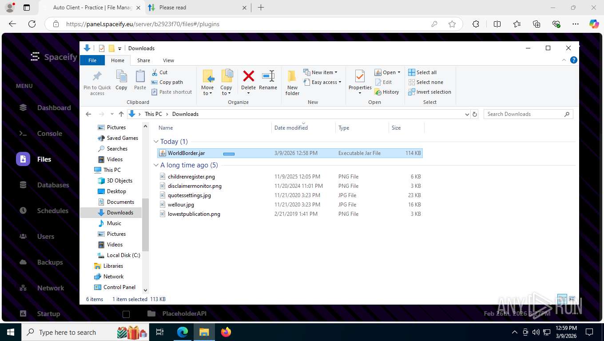Open Spaceify Dashboard sidebar item
The image size is (604, 341).
(44, 107)
